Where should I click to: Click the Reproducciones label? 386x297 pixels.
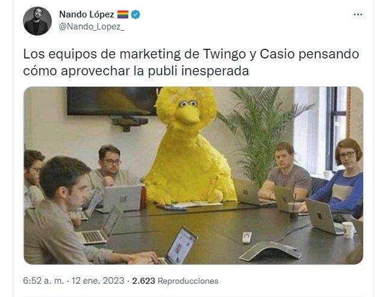[x=188, y=281]
